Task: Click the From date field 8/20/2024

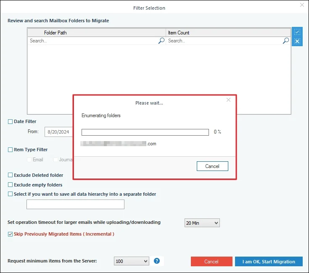Action: 58,132
